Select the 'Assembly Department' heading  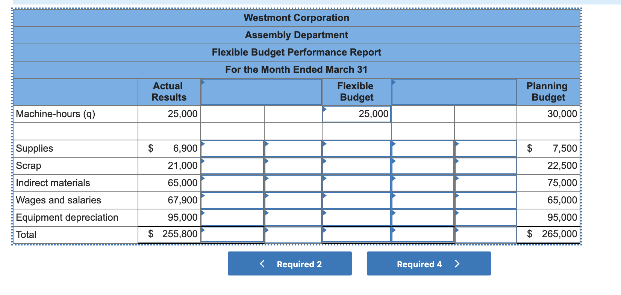tap(297, 35)
